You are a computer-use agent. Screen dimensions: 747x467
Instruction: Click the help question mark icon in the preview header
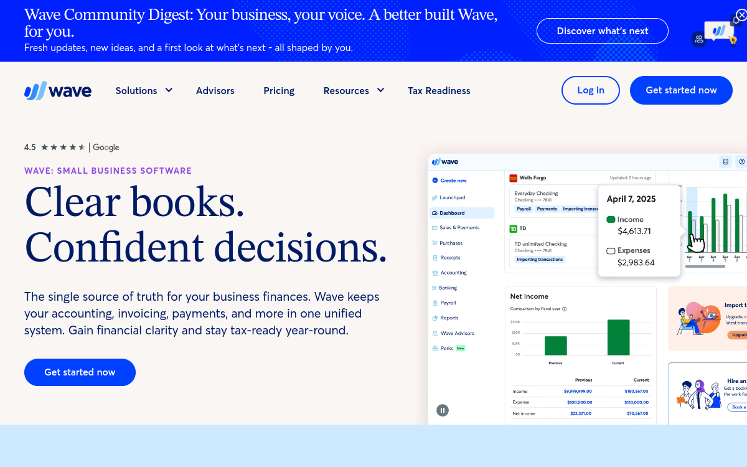[741, 162]
